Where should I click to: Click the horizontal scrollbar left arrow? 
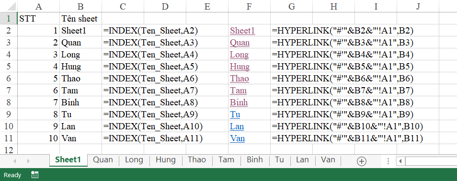(400, 161)
